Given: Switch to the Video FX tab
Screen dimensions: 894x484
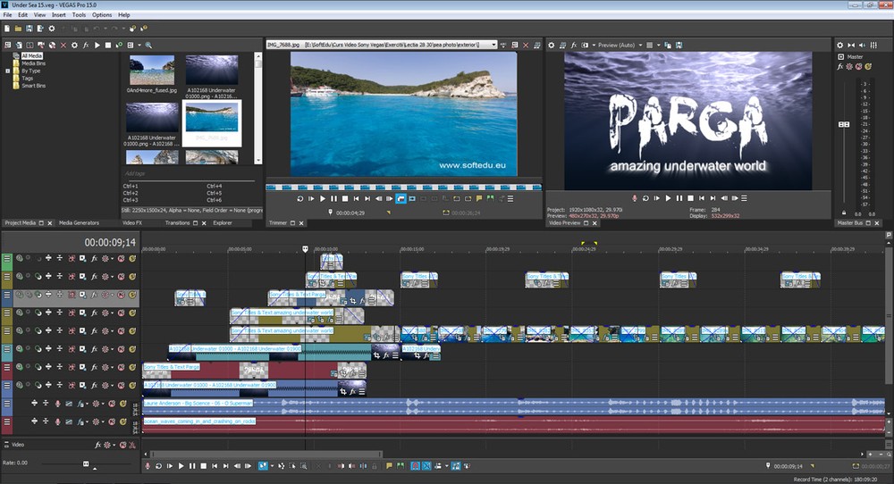Looking at the screenshot, I should point(132,223).
